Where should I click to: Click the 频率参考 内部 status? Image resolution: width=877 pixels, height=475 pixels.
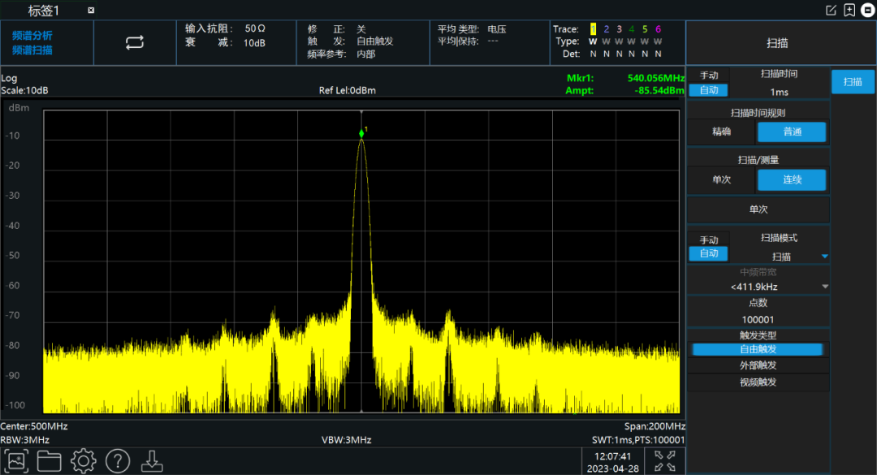click(x=341, y=54)
